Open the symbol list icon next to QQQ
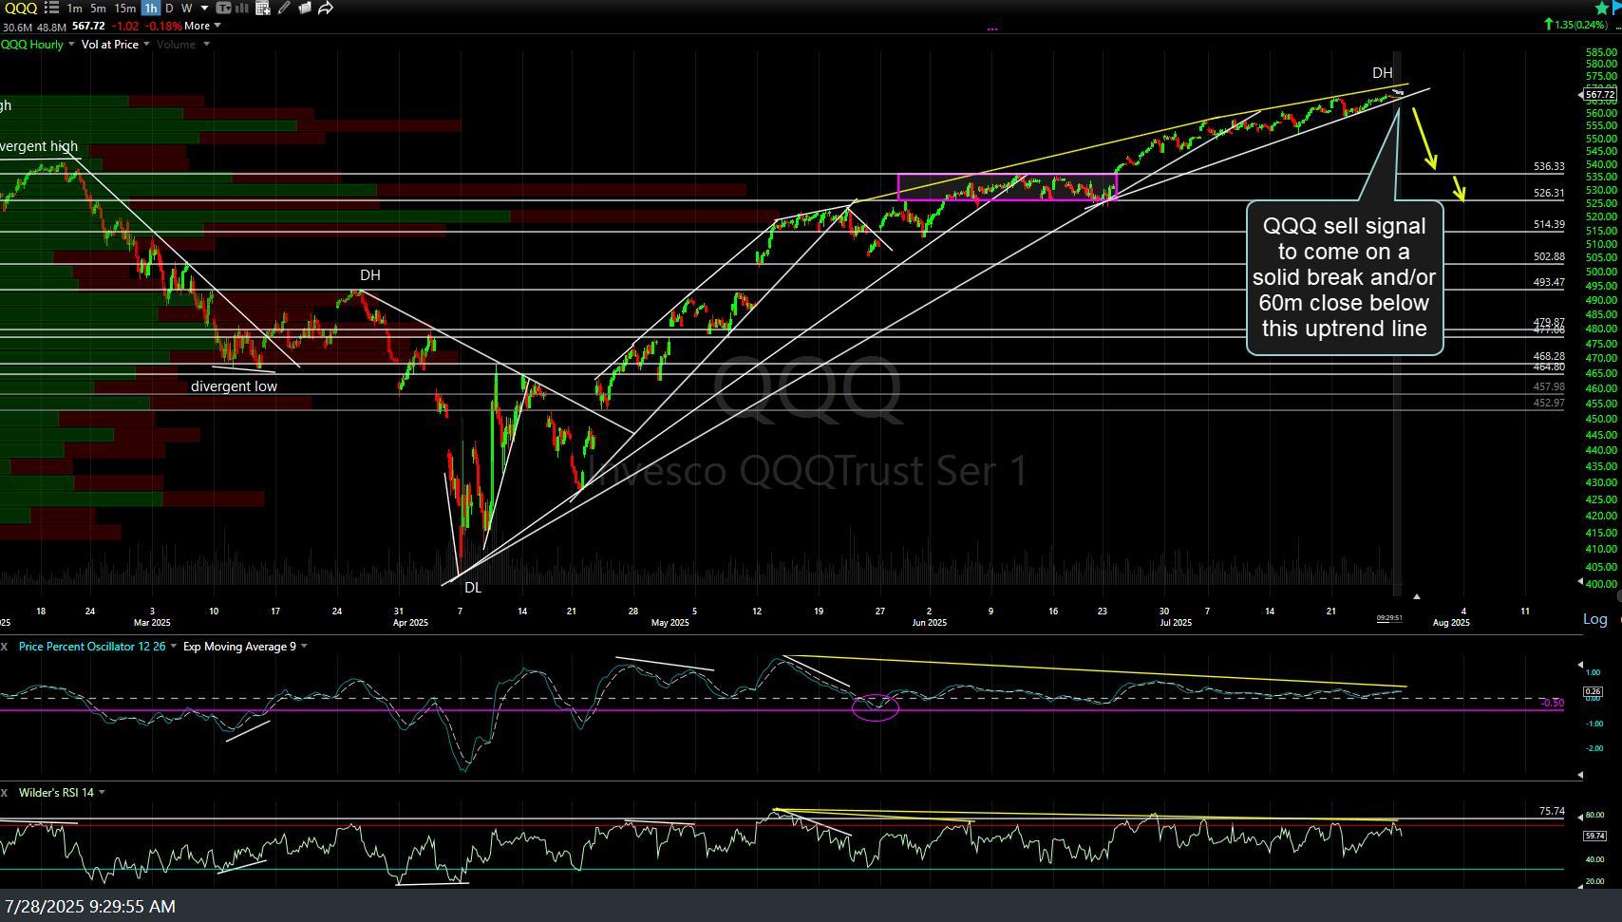The height and width of the screenshot is (922, 1622). pos(51,8)
